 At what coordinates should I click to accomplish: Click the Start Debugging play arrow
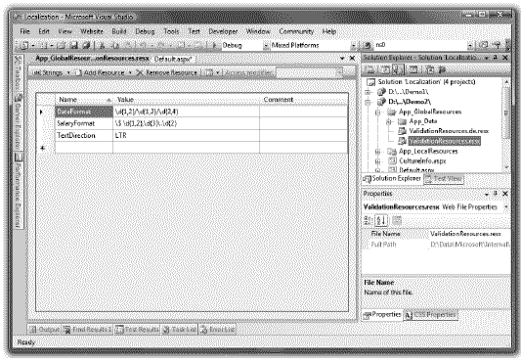coord(214,45)
